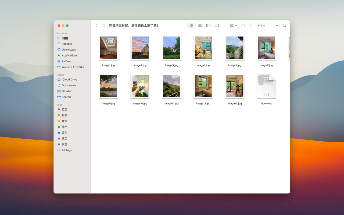The width and height of the screenshot is (344, 215).
Task: Select the image13.jpg thumbnail
Action: [235, 86]
